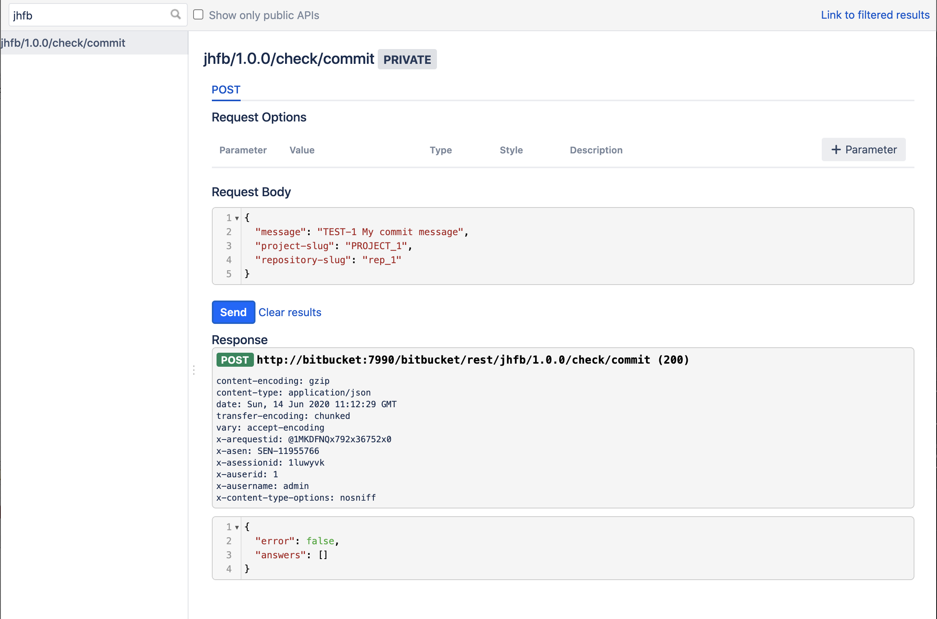Grab the sidebar resize handle dots
The width and height of the screenshot is (937, 619).
[194, 370]
